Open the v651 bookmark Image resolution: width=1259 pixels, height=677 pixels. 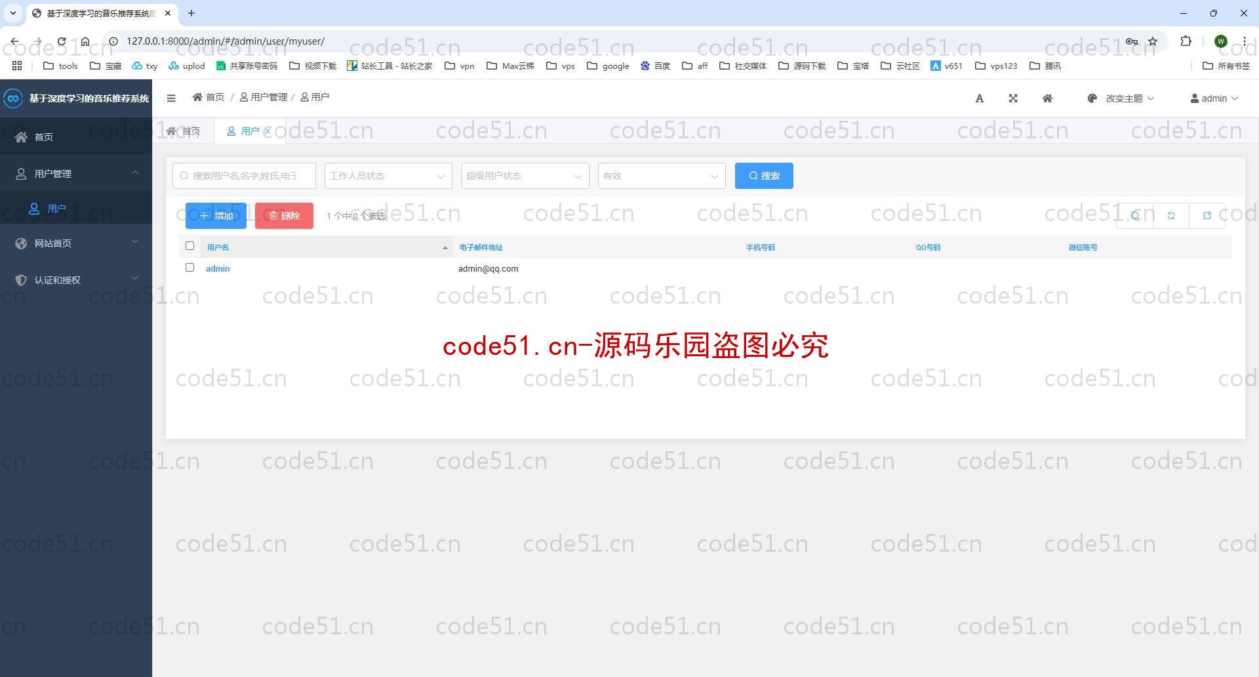[946, 66]
